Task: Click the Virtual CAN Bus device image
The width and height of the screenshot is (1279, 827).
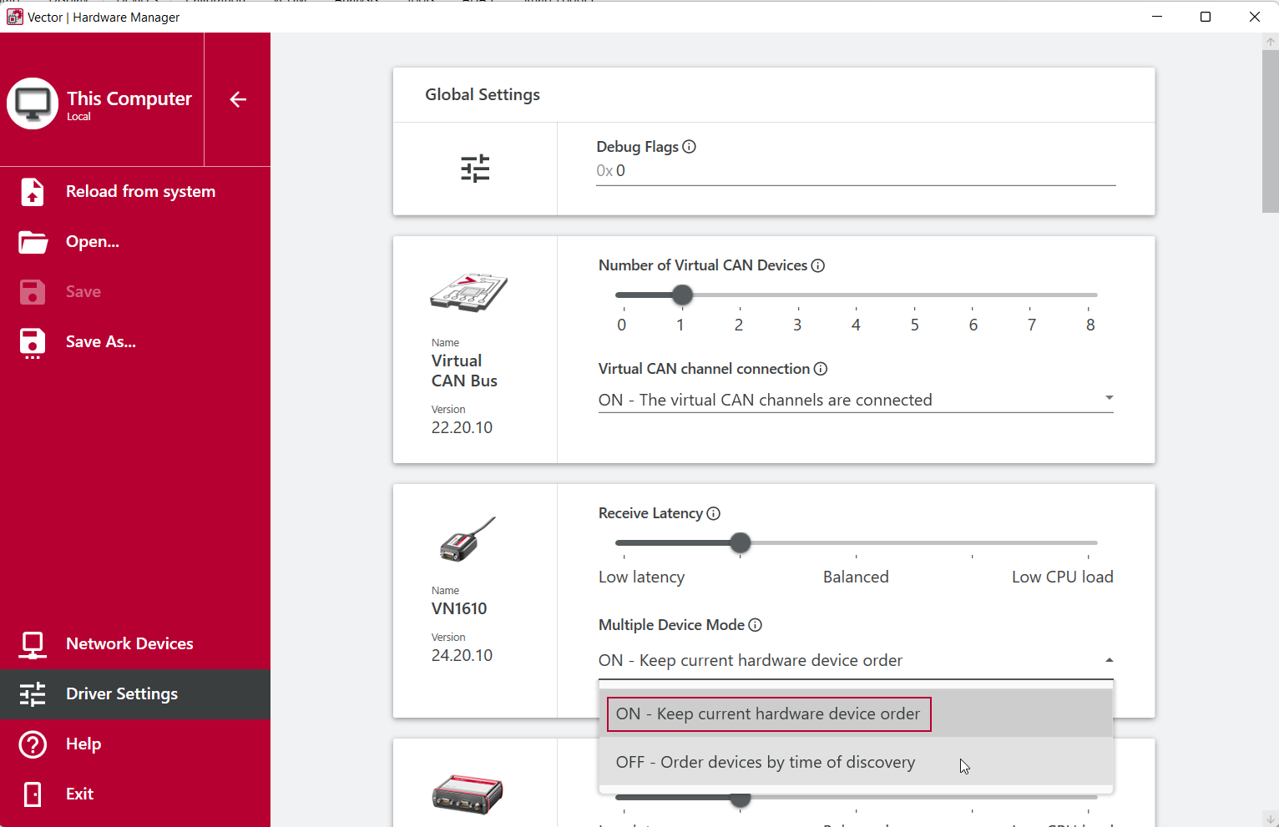Action: [x=469, y=293]
